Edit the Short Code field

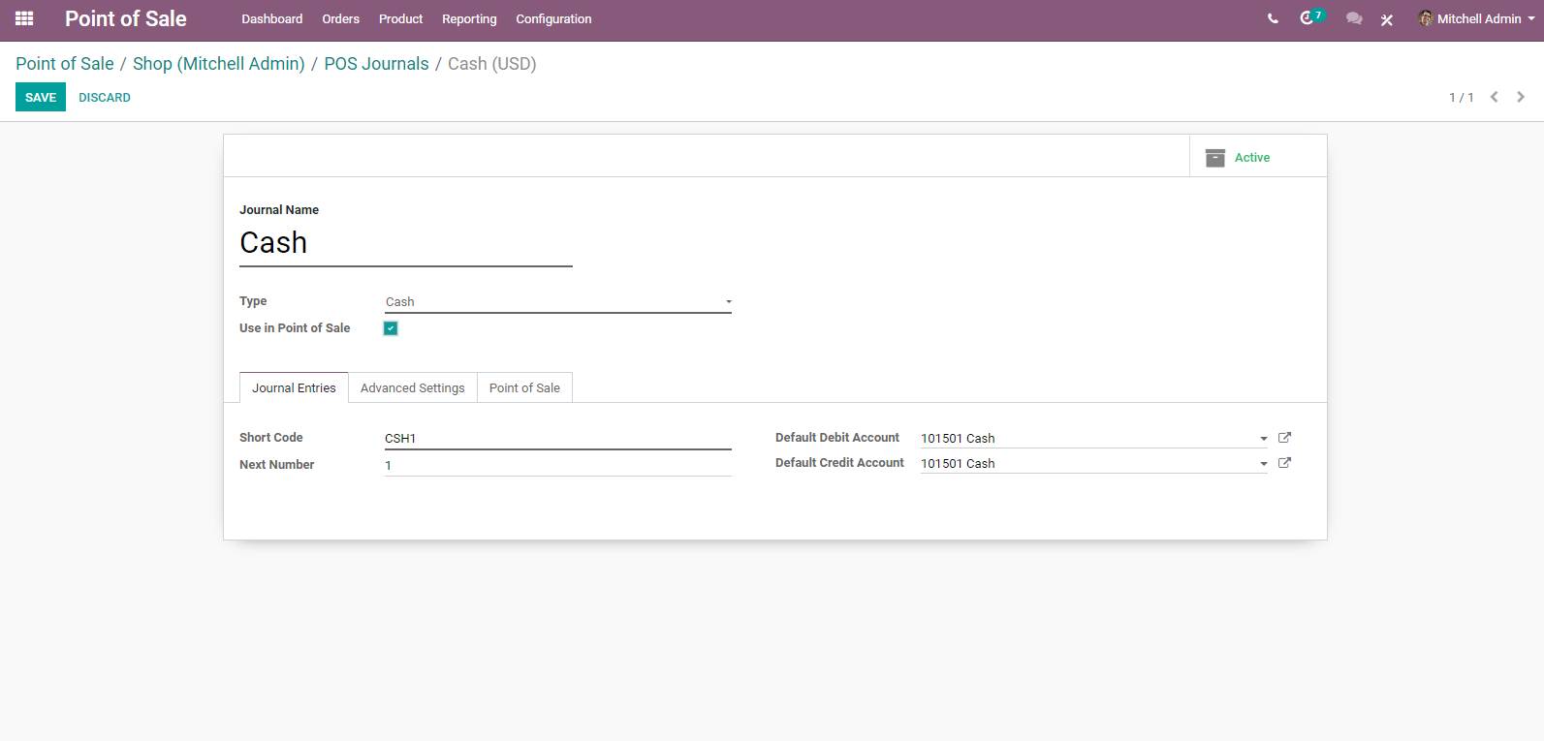tap(557, 439)
